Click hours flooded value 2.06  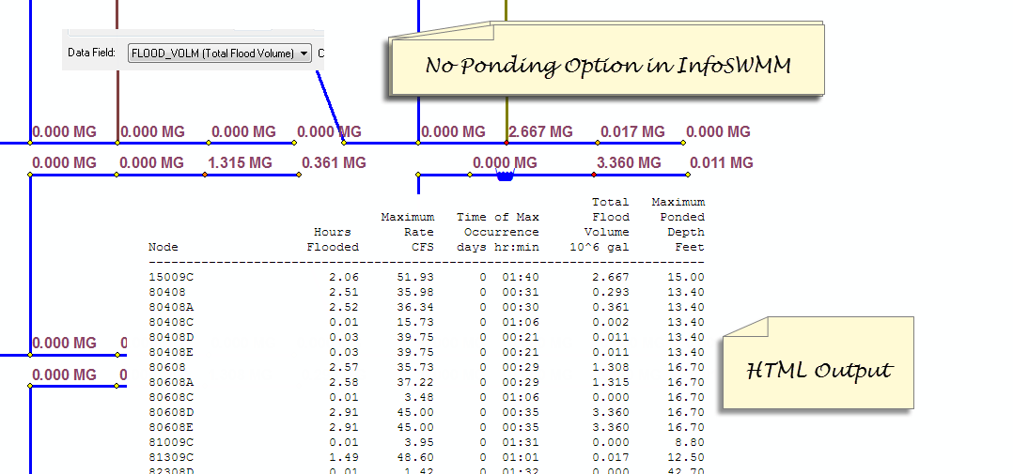344,277
